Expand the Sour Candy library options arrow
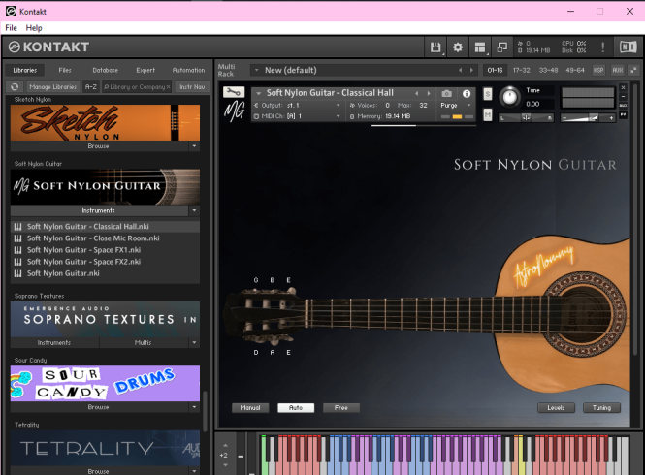The image size is (645, 475). [x=194, y=407]
